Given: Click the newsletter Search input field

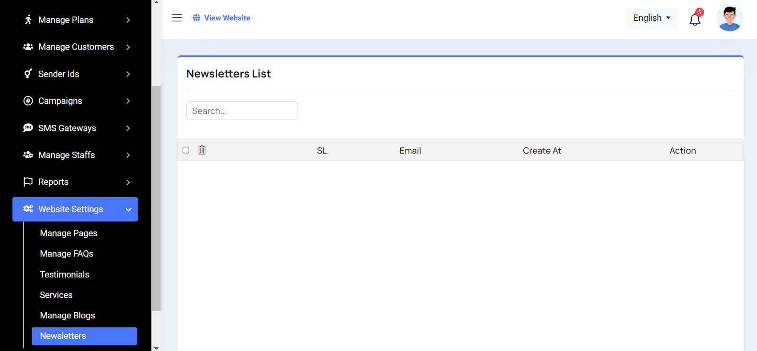Looking at the screenshot, I should [242, 111].
